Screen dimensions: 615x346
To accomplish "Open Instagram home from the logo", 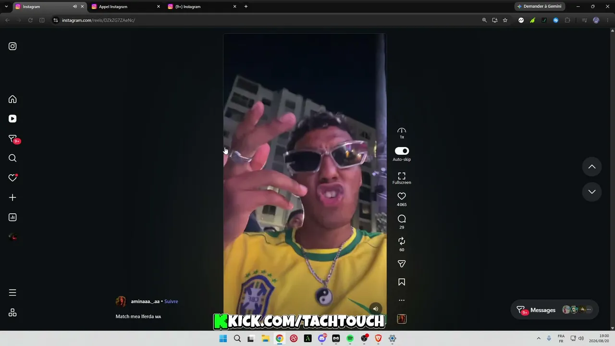I will tap(12, 46).
